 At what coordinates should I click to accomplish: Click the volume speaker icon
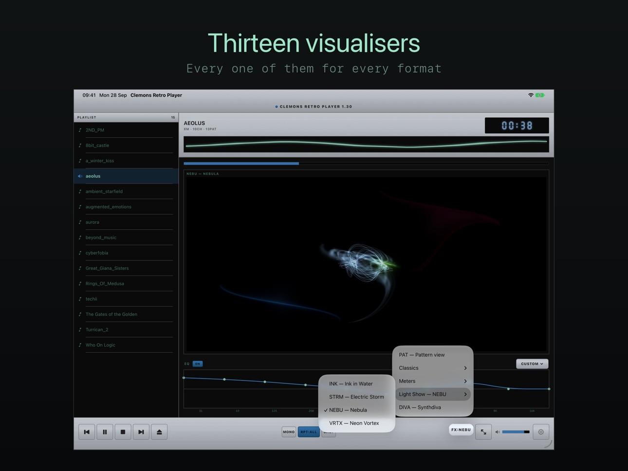[x=497, y=432]
